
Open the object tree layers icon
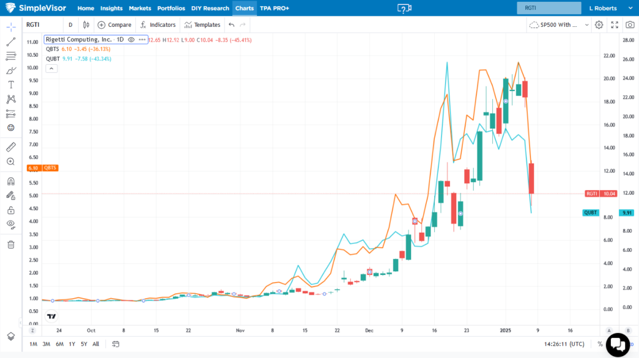pos(11,336)
